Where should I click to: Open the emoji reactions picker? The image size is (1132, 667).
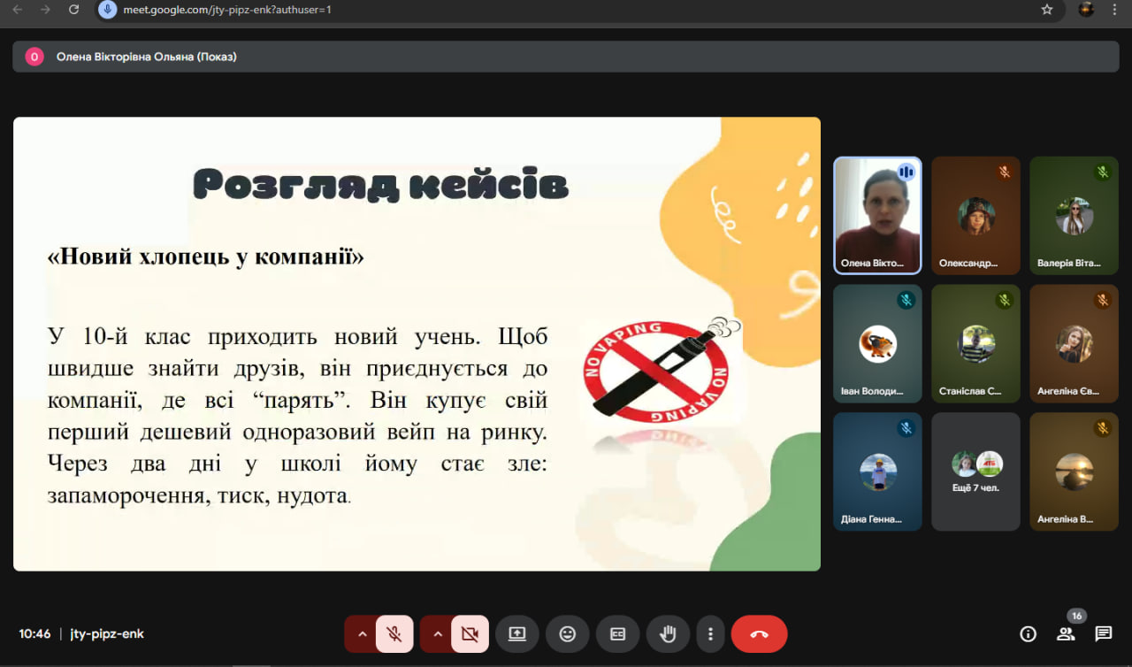pos(567,633)
